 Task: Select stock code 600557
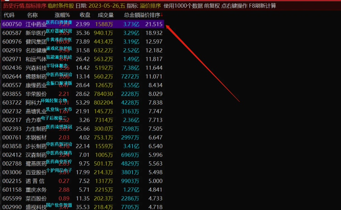(12, 85)
